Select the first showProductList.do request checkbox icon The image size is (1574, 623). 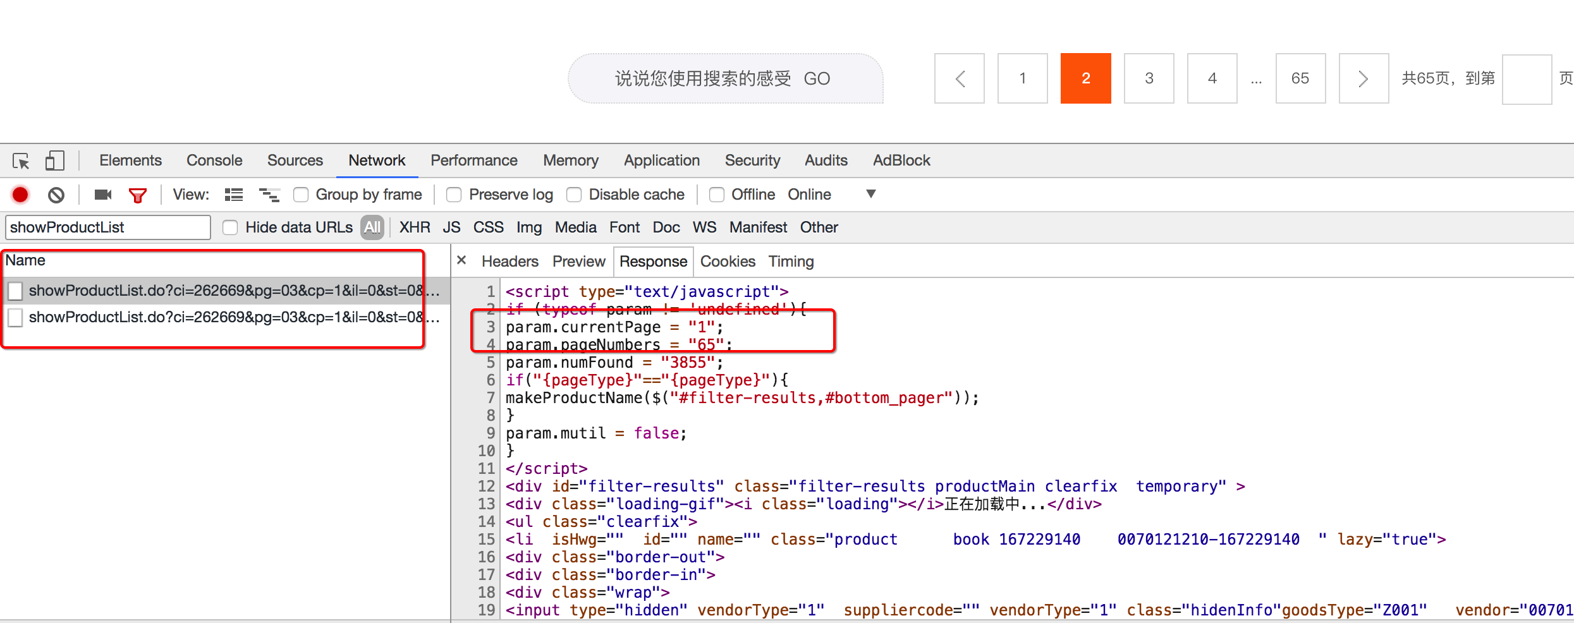point(16,291)
